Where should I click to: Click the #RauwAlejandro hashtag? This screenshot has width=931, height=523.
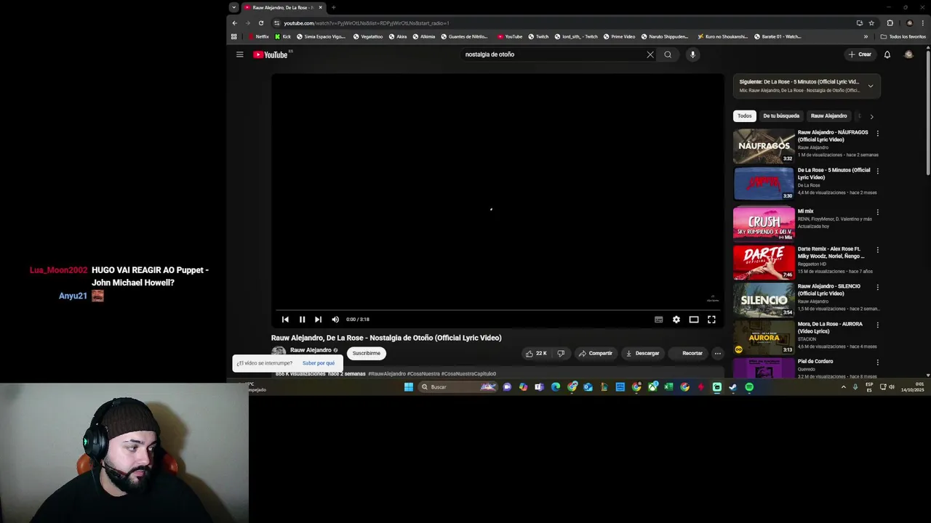387,374
